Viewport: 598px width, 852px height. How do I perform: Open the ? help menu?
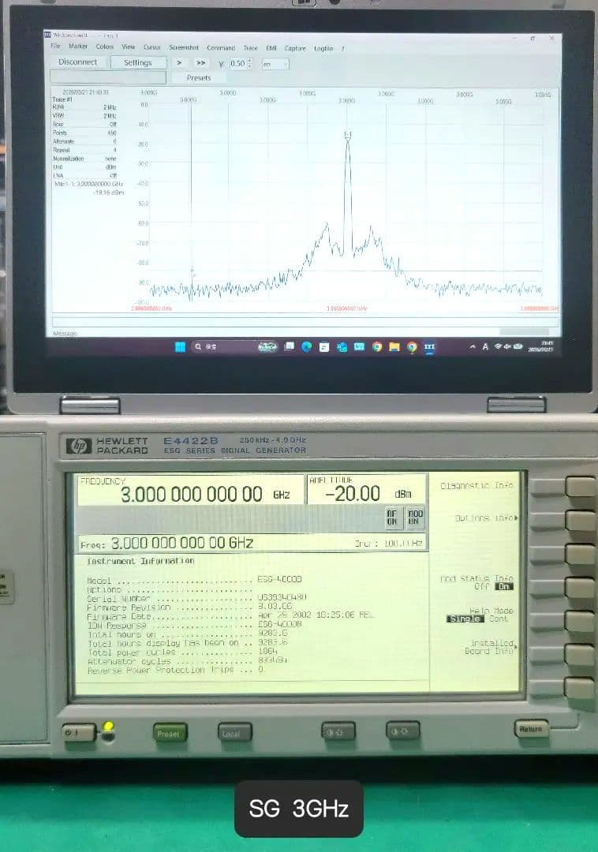342,49
